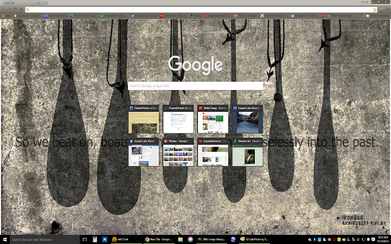The image size is (391, 244).
Task: Open the deviantART bookmark
Action: pyautogui.click(x=114, y=16)
